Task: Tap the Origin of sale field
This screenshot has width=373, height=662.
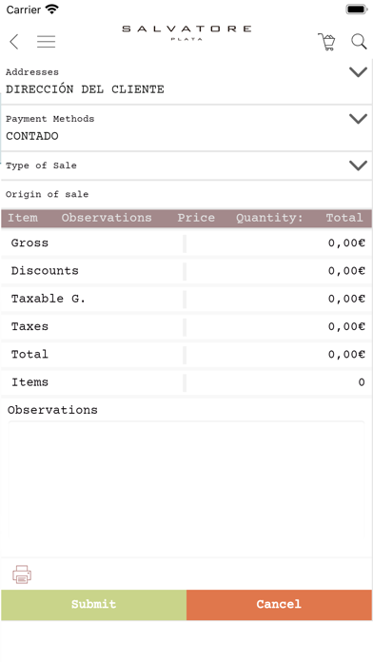Action: click(x=186, y=194)
